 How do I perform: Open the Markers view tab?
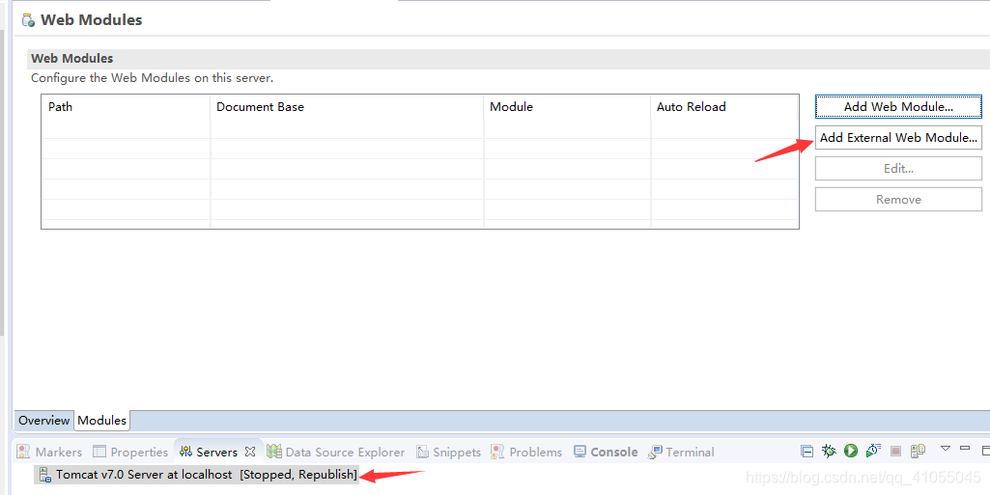coord(50,452)
